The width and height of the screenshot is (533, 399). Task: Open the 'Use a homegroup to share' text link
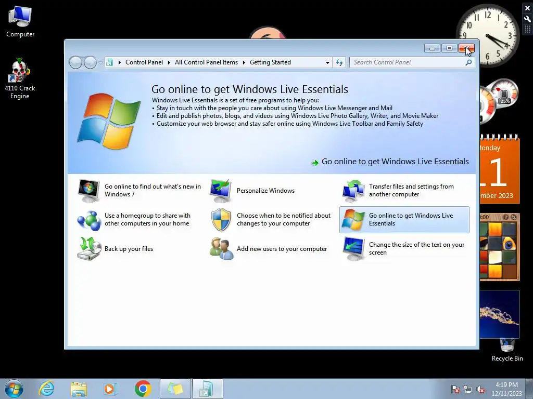[147, 220]
